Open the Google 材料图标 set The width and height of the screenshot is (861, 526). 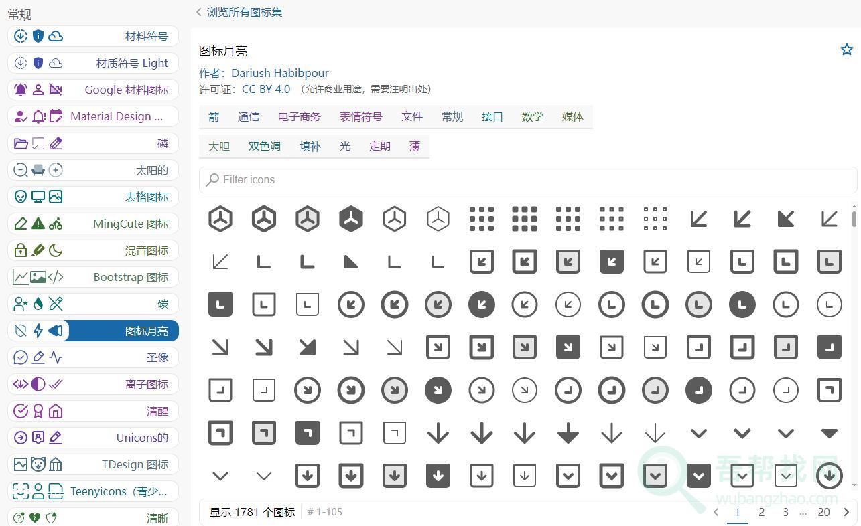click(x=93, y=90)
